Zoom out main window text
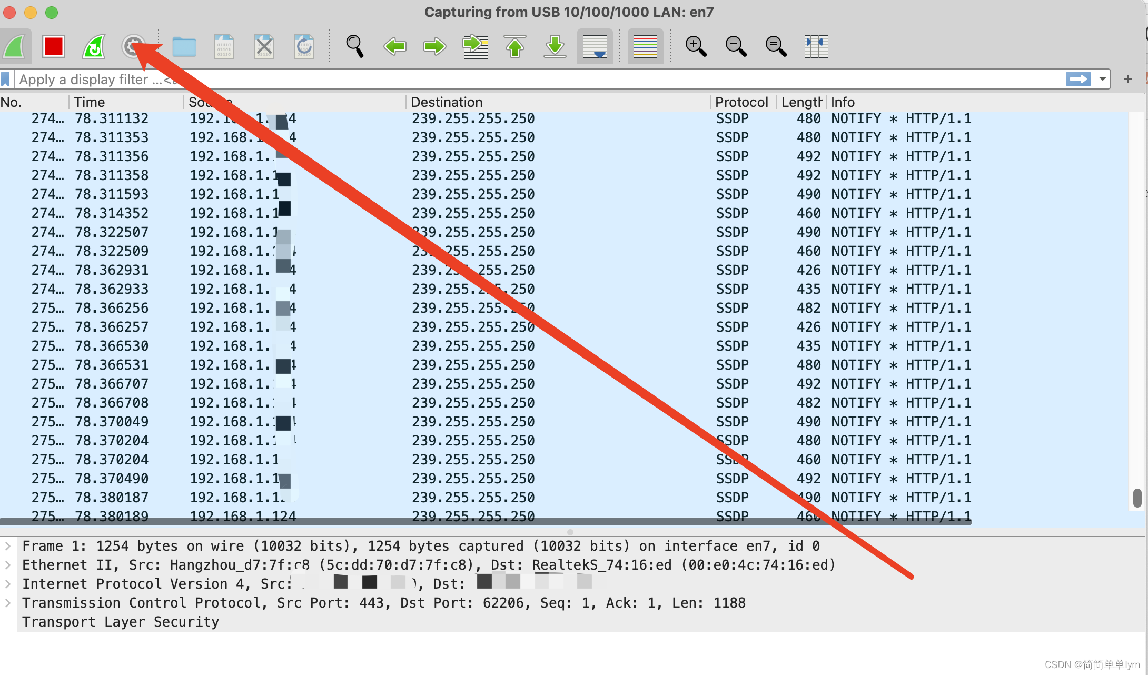The height and width of the screenshot is (675, 1148). point(736,46)
